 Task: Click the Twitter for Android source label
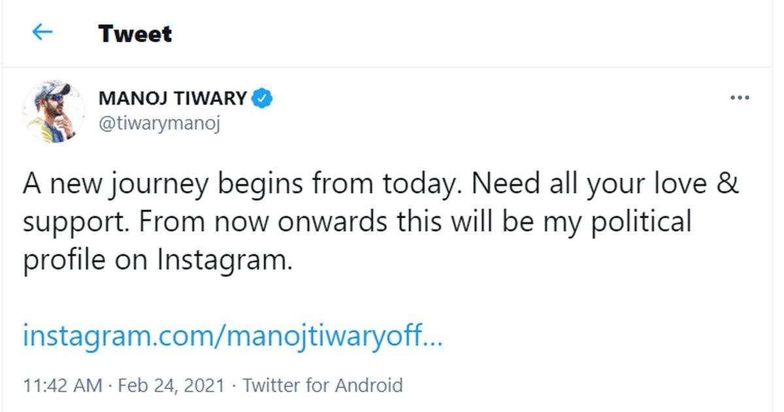pos(323,385)
